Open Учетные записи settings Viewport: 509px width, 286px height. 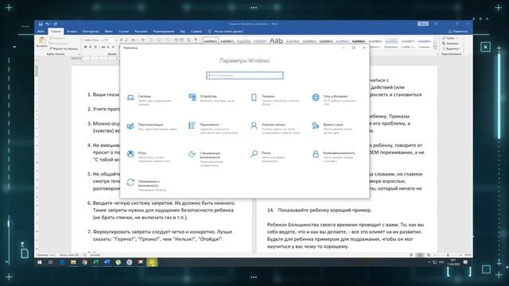(x=275, y=128)
